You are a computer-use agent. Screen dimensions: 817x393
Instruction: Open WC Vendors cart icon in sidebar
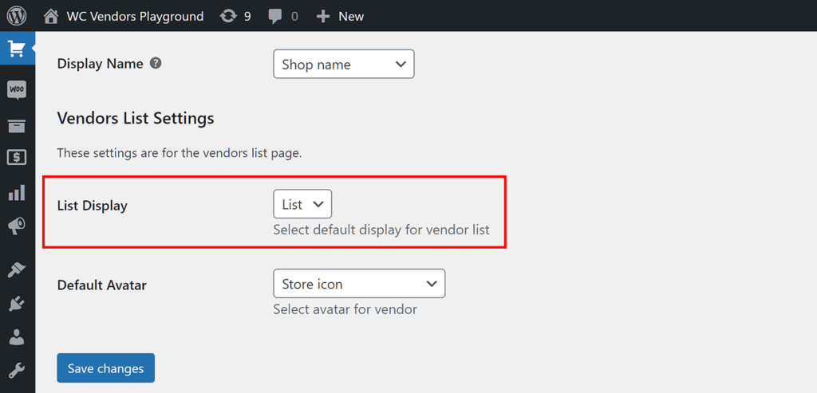click(x=17, y=49)
